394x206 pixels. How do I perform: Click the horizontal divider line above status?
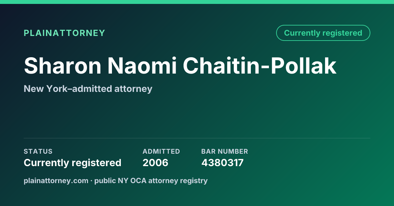[x=197, y=138]
